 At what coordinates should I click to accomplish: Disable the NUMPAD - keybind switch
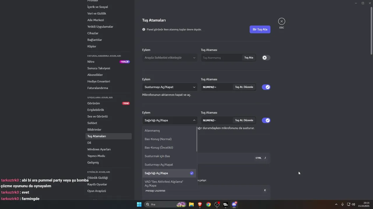(x=266, y=120)
